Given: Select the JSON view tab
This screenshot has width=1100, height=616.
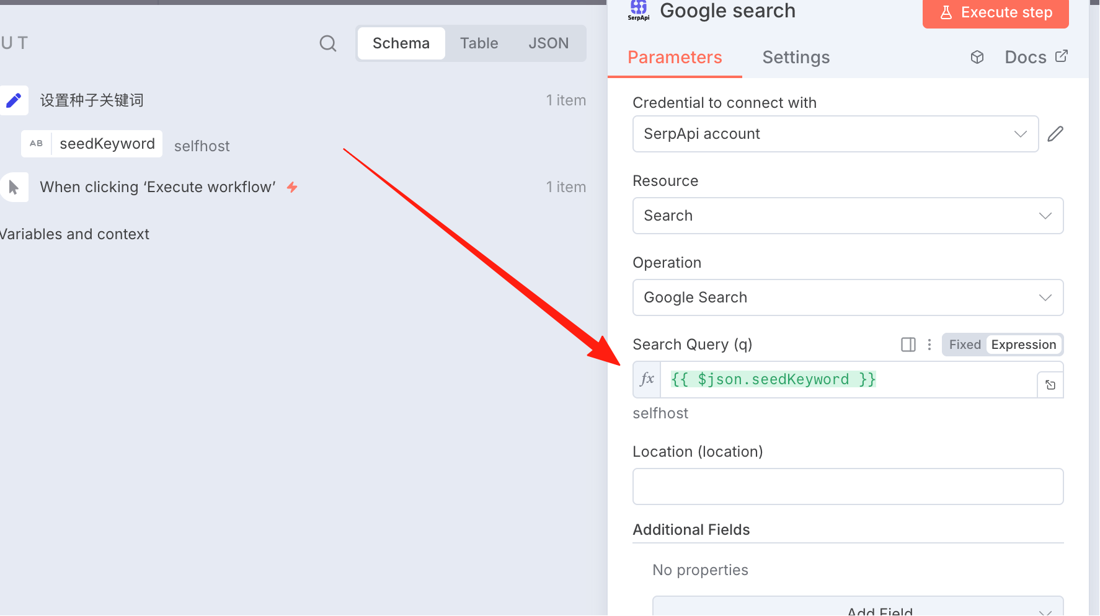Looking at the screenshot, I should (549, 43).
